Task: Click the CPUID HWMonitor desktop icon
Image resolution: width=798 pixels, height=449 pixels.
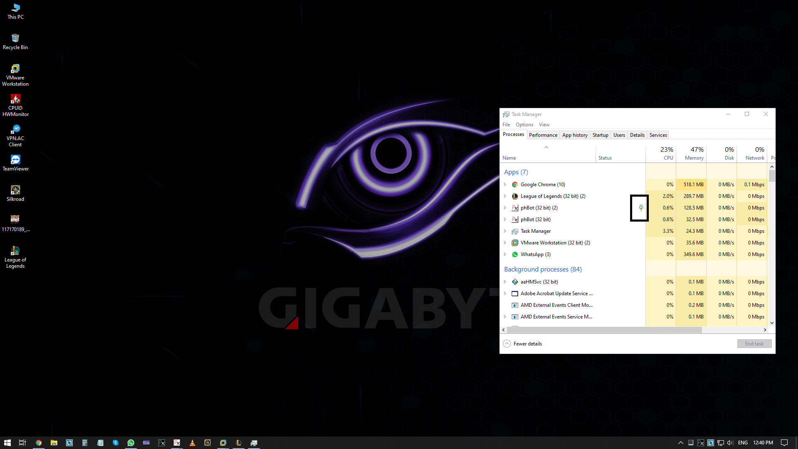Action: coord(15,105)
